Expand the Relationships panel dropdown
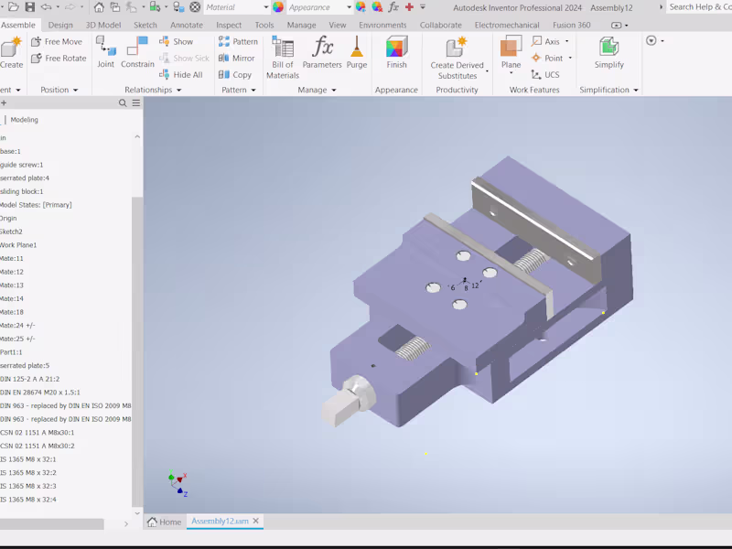The height and width of the screenshot is (549, 732). pyautogui.click(x=179, y=90)
